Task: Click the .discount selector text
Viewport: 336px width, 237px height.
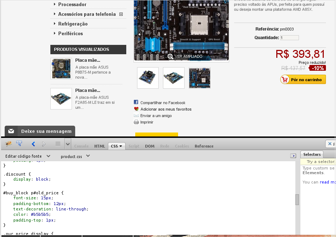Action: pyautogui.click(x=14, y=174)
